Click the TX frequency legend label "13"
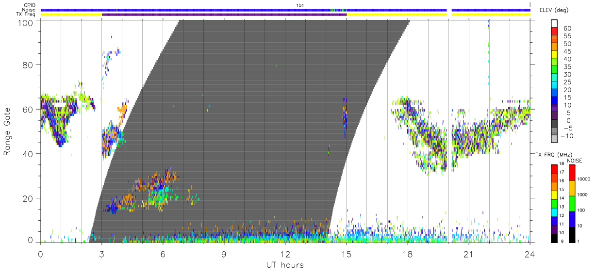The image size is (596, 275). tap(562, 207)
